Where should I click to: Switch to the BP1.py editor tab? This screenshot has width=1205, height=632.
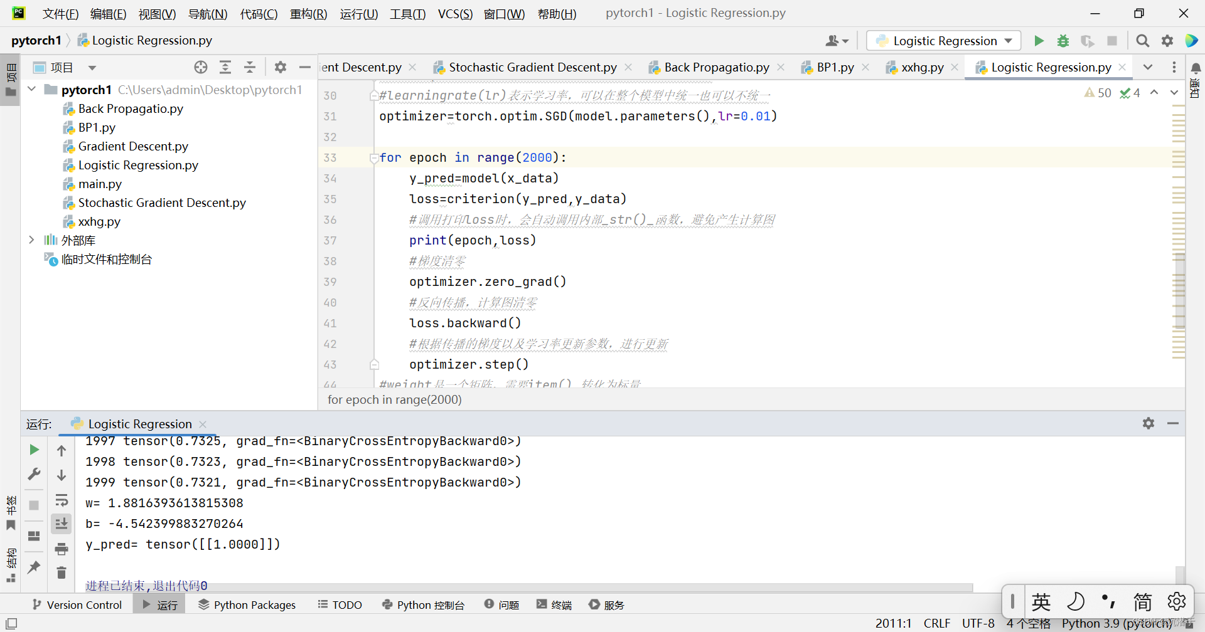[835, 67]
